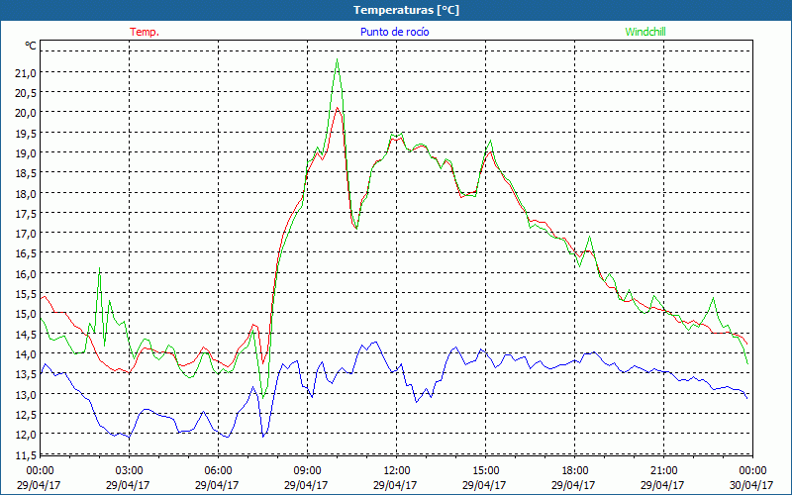Click the '00:00' time label above 30/04/17
The width and height of the screenshot is (792, 495).
[x=752, y=470]
